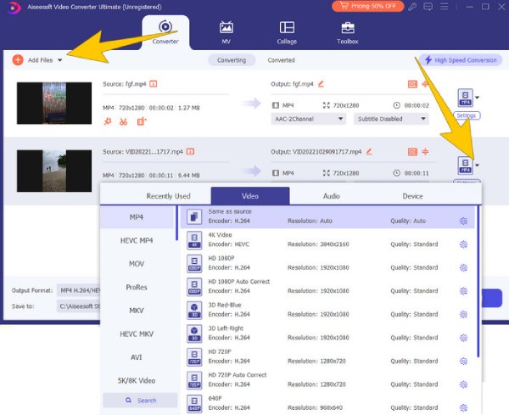Click the scissors cut icon for fgf.mp4

123,121
